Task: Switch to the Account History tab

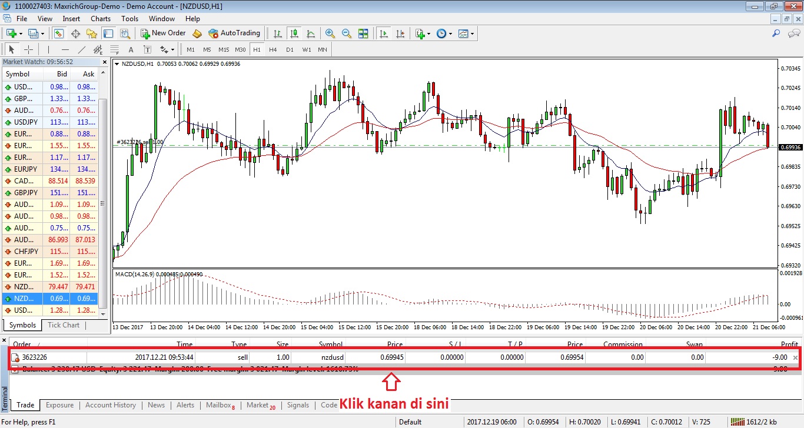Action: [111, 405]
